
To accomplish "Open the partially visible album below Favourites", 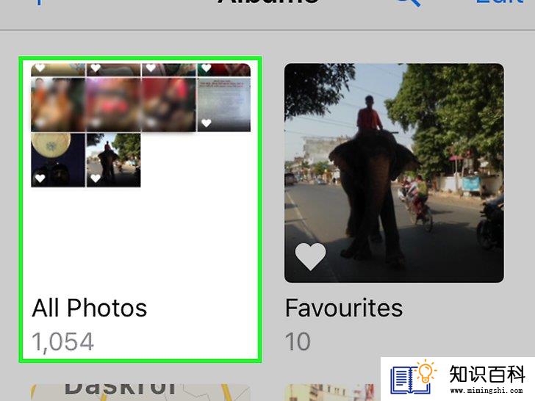I will pos(332,392).
